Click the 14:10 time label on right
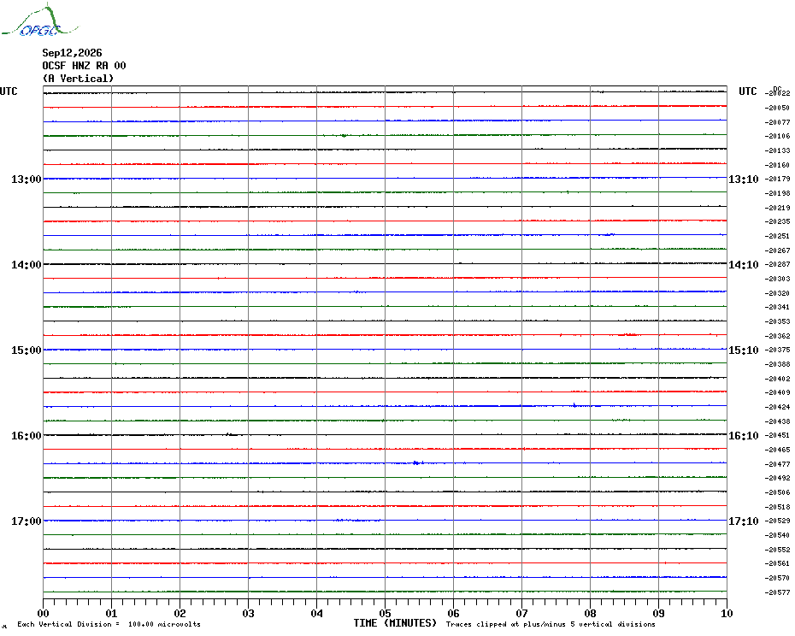This screenshot has height=636, width=795. point(744,265)
